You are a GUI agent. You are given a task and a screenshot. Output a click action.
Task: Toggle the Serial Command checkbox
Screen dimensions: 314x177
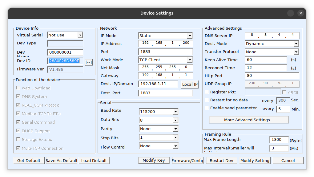click(x=18, y=122)
